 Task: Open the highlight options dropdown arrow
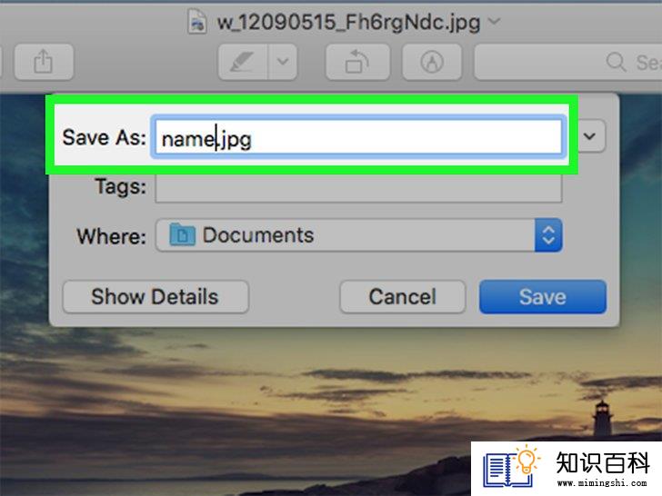(283, 62)
